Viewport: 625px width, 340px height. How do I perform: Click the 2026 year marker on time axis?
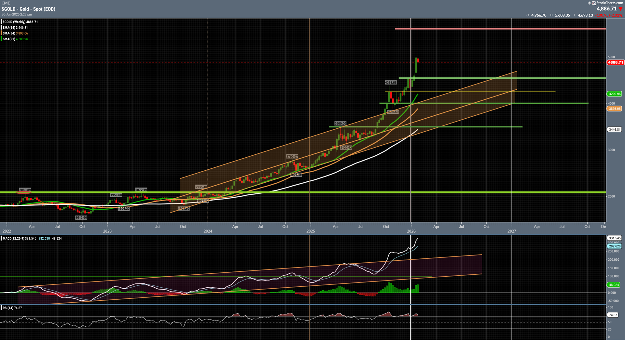[x=411, y=231]
